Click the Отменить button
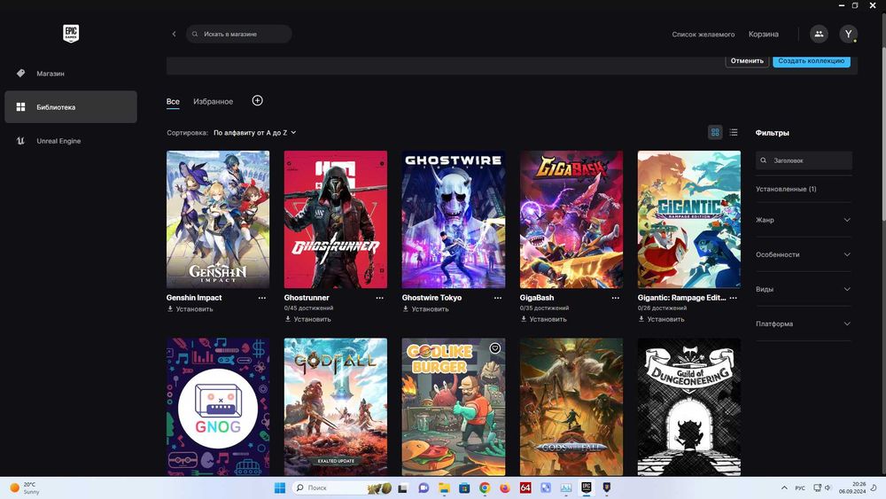The height and width of the screenshot is (499, 886). pyautogui.click(x=747, y=60)
